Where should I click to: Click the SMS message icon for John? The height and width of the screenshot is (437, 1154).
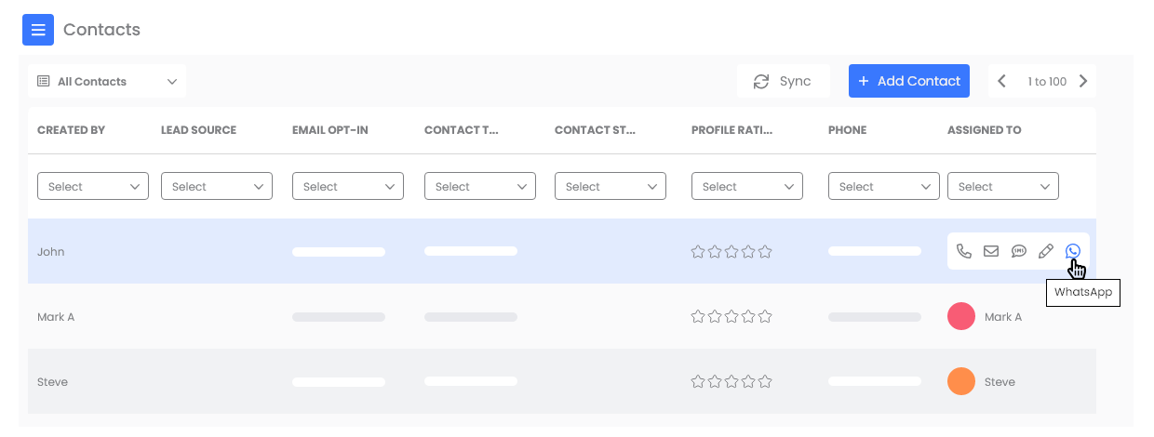pyautogui.click(x=1019, y=251)
